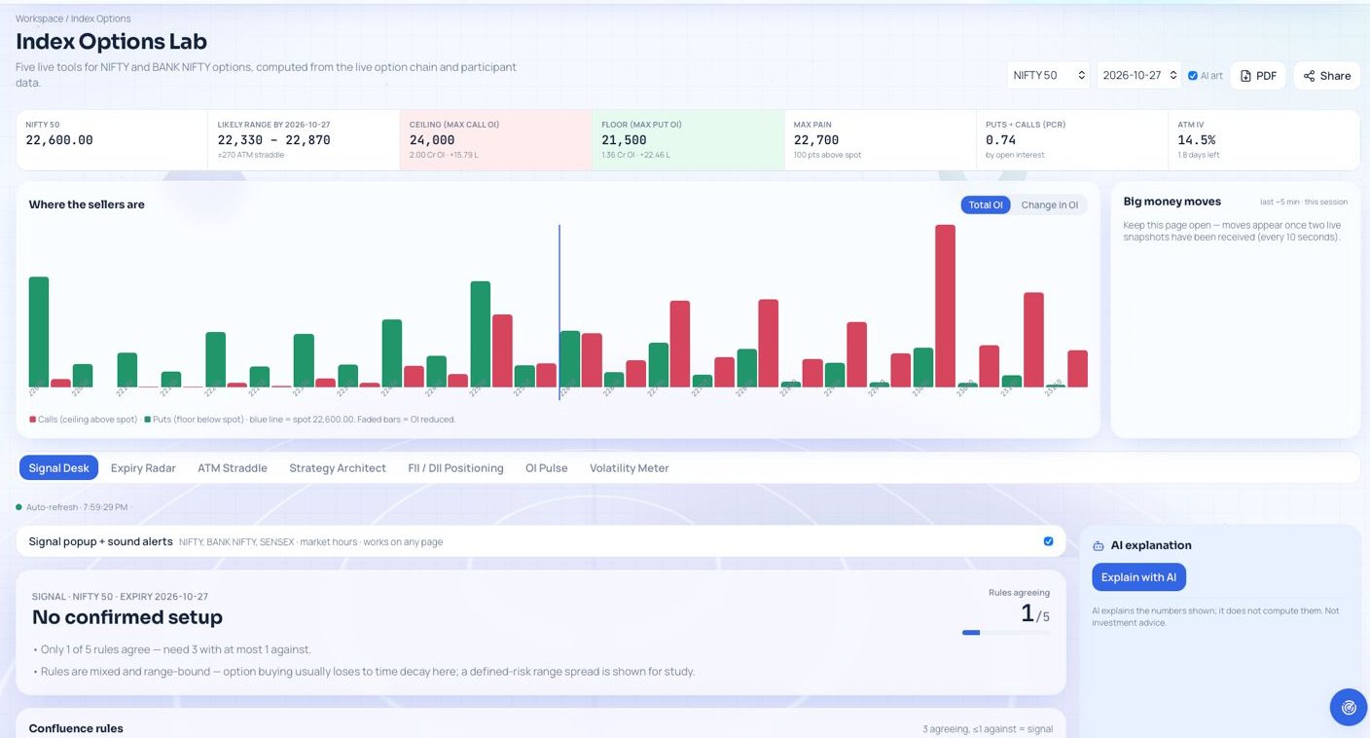1370x738 pixels.
Task: Open the ATM Straddle tab
Action: [233, 468]
